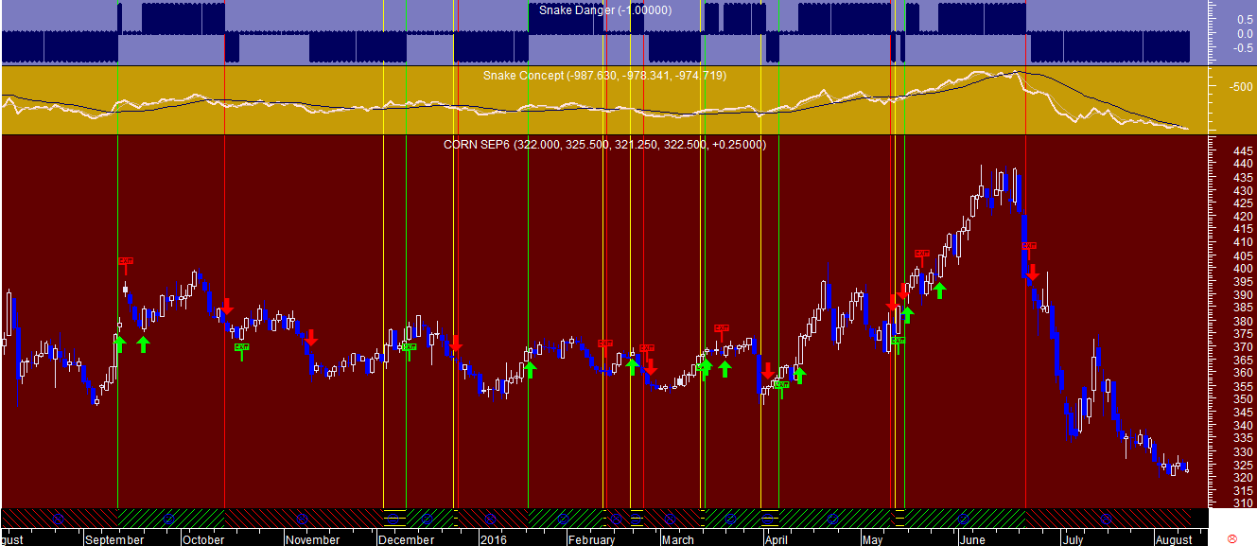Click the August label on time axis
The image size is (1257, 546).
[x=1174, y=539]
